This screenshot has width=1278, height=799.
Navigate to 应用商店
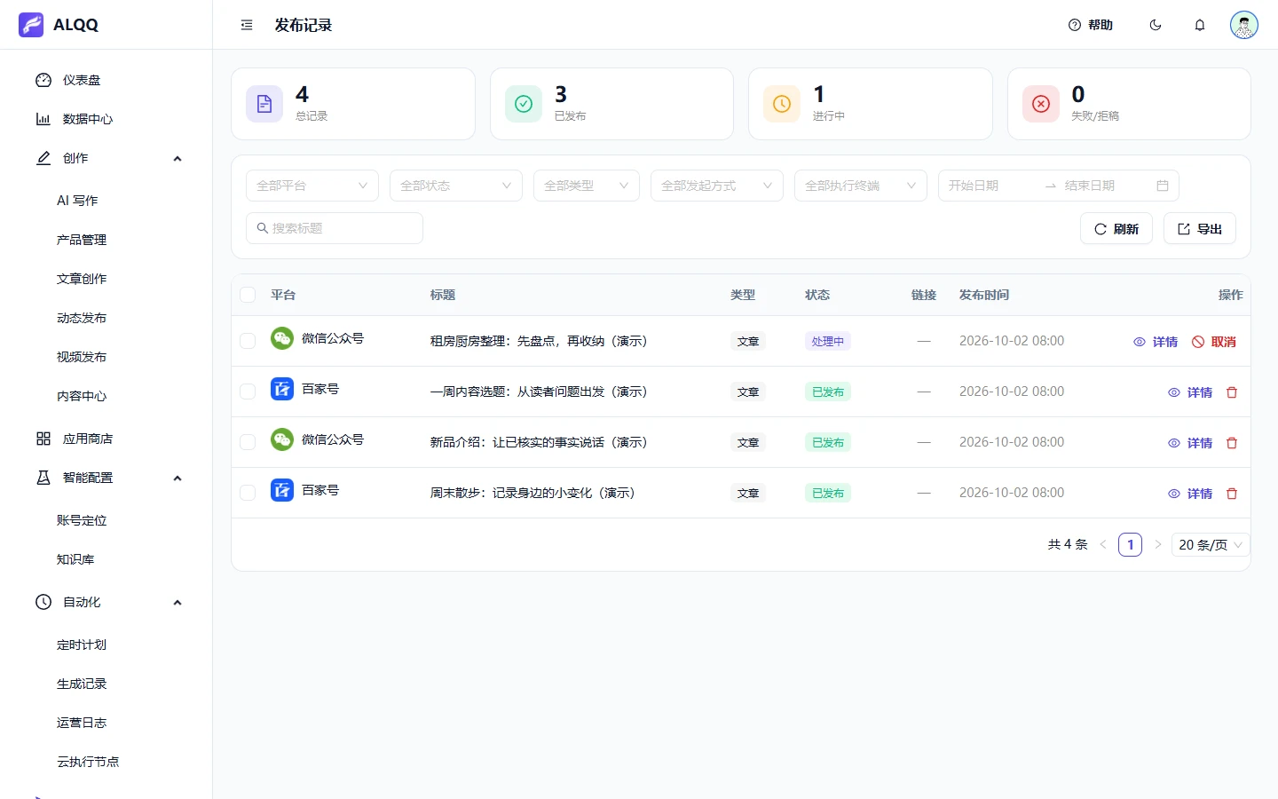coord(106,439)
